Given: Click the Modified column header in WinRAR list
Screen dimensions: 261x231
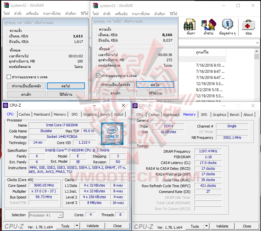Looking at the screenshot, I should pos(210,53).
